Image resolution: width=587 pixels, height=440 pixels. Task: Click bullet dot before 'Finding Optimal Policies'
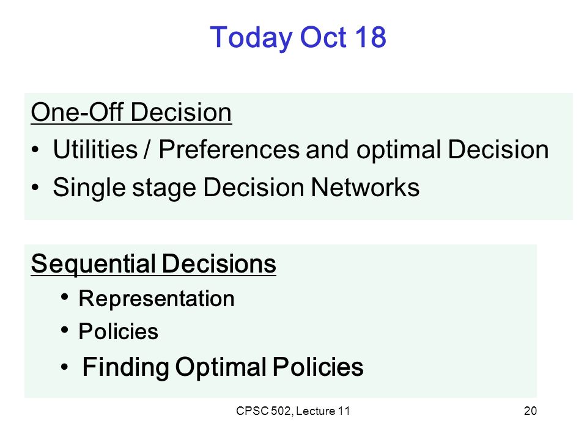(65, 367)
